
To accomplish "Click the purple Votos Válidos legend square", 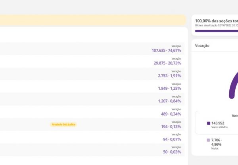I will (x=209, y=123).
